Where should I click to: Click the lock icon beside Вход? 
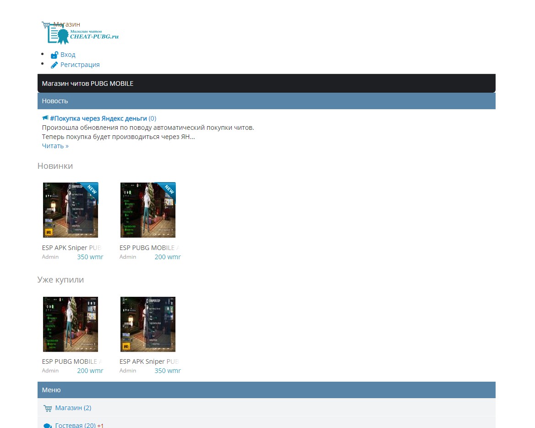[x=54, y=55]
